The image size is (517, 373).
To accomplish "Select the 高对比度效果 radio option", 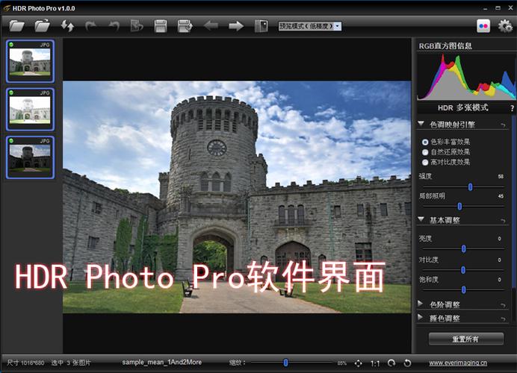I will point(426,162).
